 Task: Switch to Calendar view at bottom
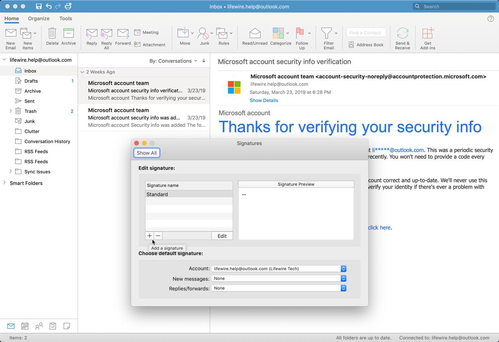click(25, 326)
